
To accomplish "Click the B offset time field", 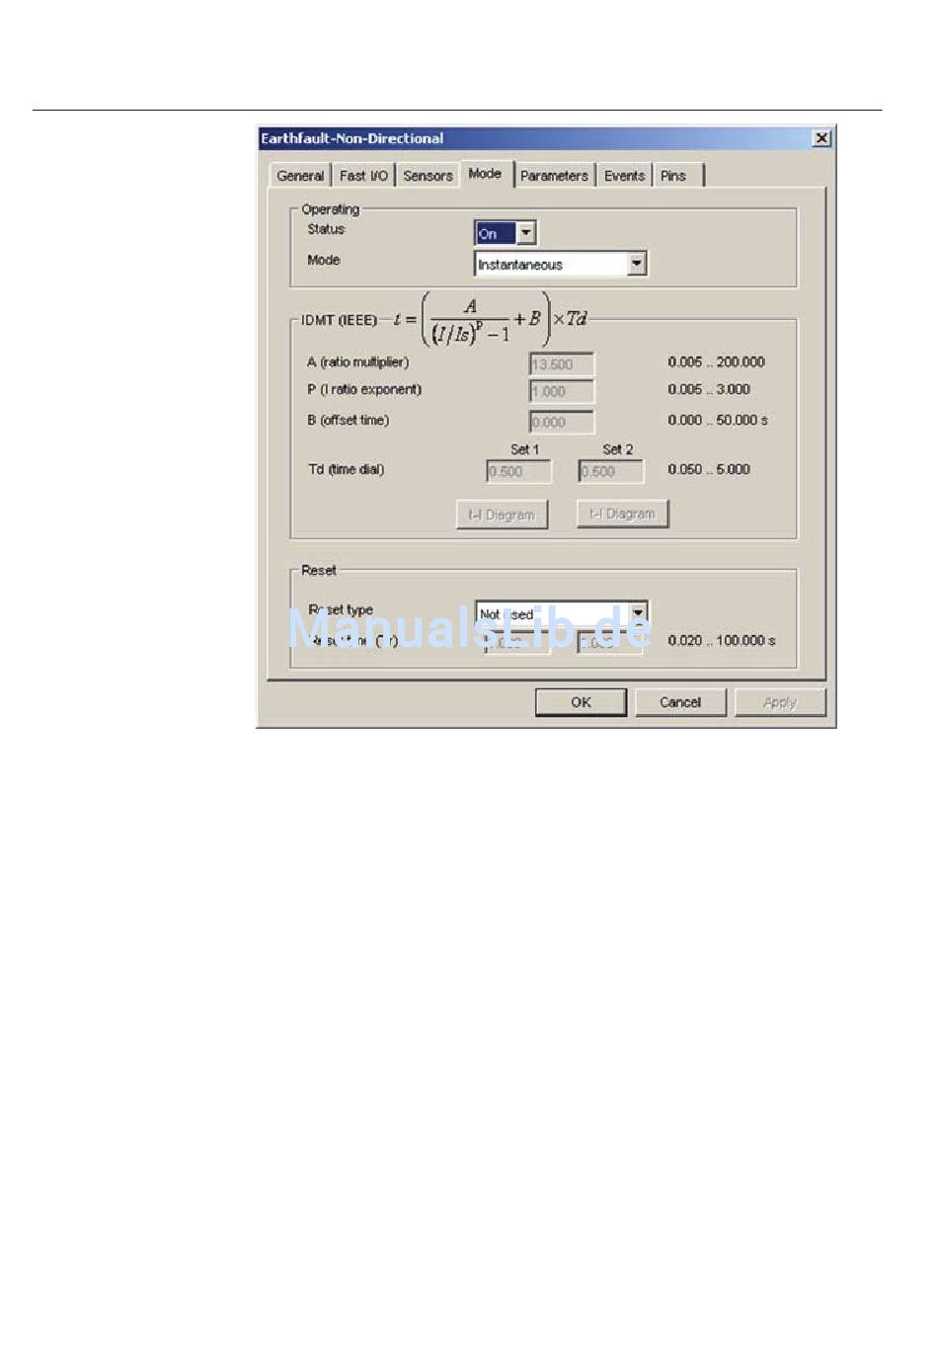I will [x=562, y=423].
